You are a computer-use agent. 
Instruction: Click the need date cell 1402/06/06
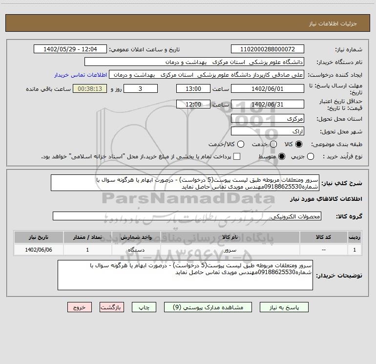(x=39, y=250)
